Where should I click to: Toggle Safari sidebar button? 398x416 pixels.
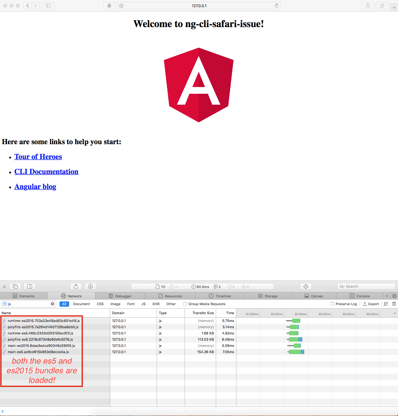(48, 6)
